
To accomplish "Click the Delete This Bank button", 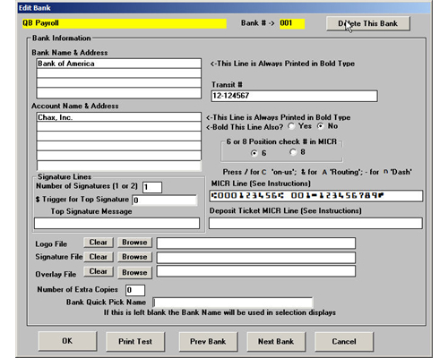I will click(x=368, y=23).
